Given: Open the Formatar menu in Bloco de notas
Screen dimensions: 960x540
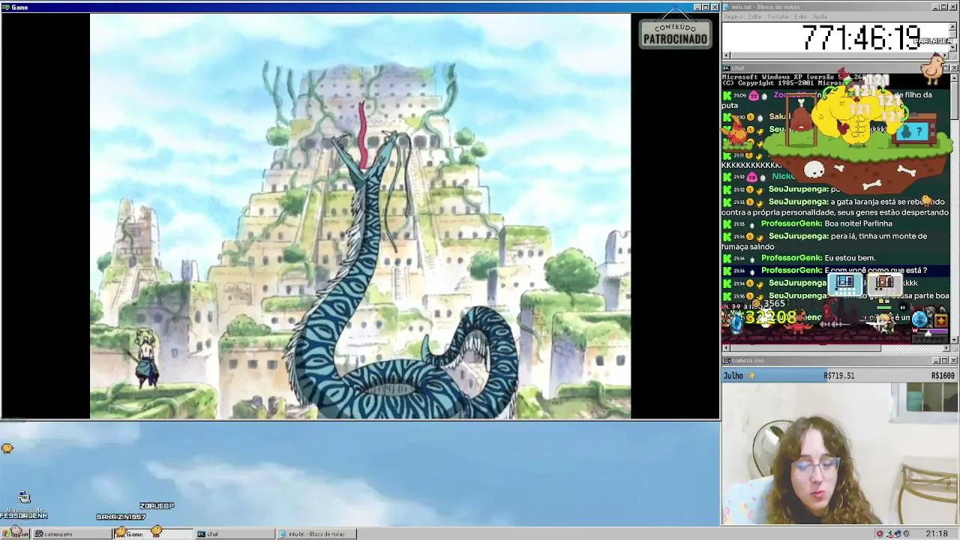Looking at the screenshot, I should [778, 16].
